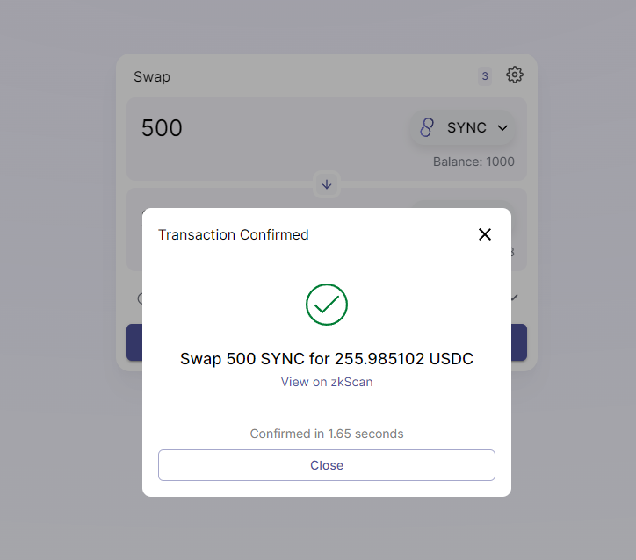636x560 pixels.
Task: Click the green checkmark confirmation icon
Action: point(327,305)
